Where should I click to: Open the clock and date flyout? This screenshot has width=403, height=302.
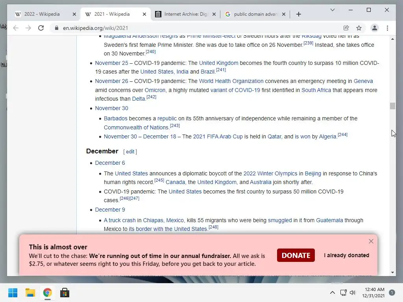click(x=373, y=293)
